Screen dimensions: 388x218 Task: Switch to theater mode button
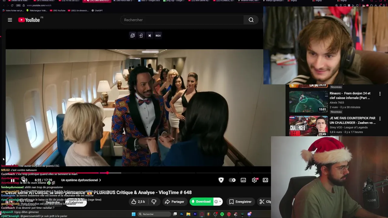[x=266, y=180]
